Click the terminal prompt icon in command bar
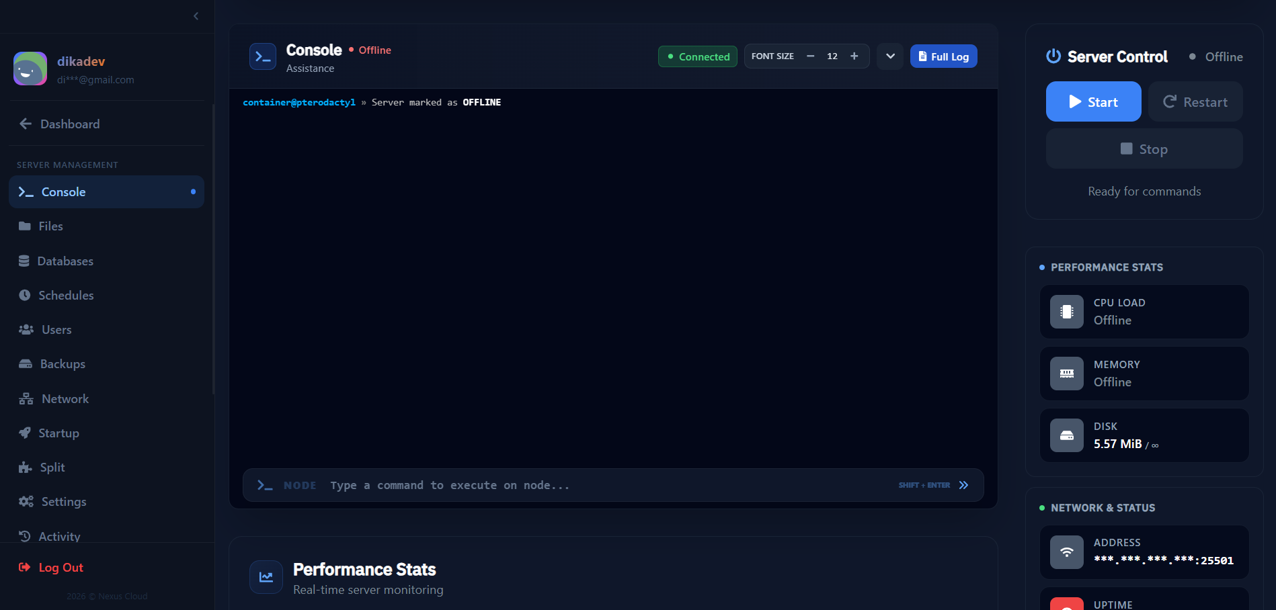This screenshot has height=610, width=1276. point(265,485)
